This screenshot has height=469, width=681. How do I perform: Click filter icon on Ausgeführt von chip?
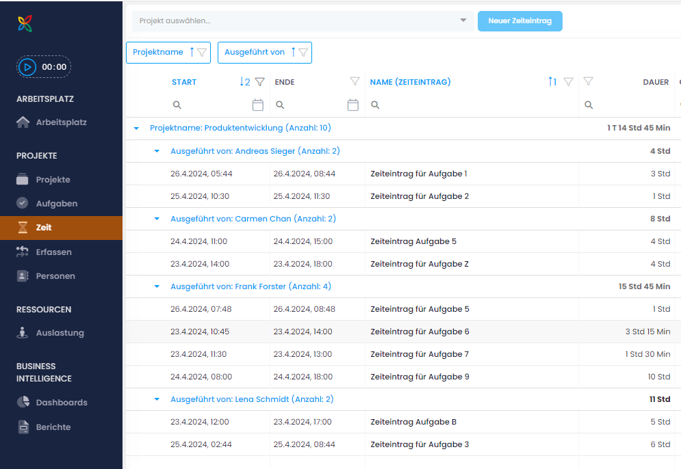coord(303,53)
